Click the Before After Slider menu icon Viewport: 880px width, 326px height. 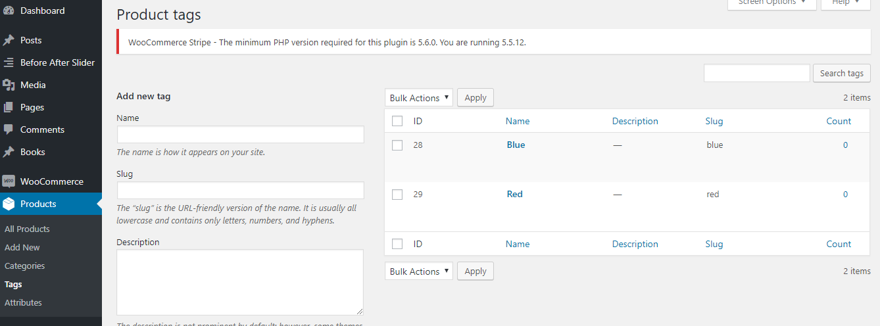9,62
